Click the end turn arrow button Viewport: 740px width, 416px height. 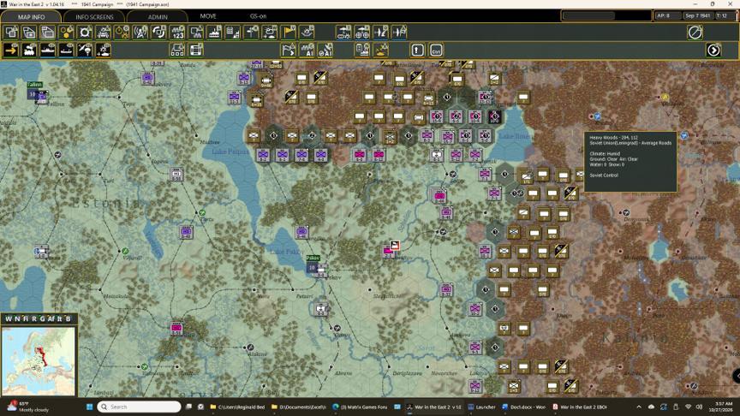tap(713, 50)
